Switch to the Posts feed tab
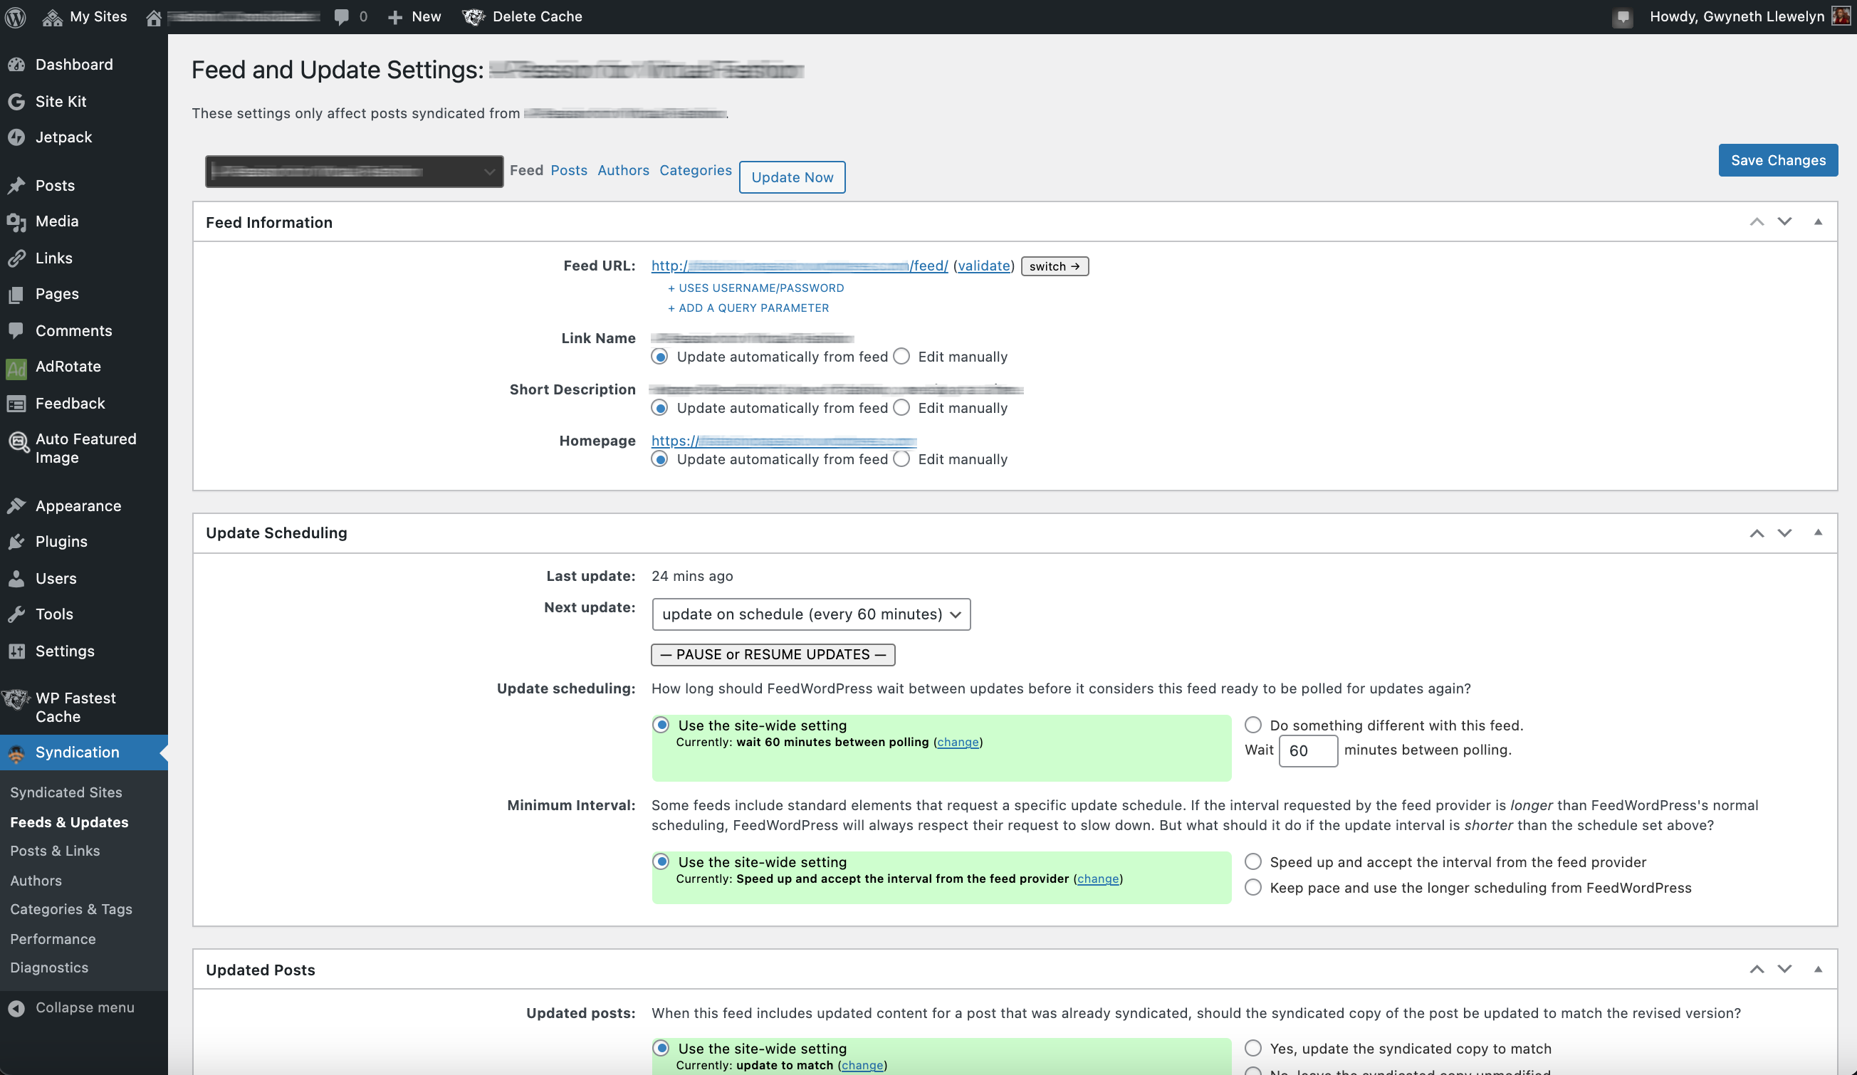The height and width of the screenshot is (1075, 1857). tap(569, 170)
